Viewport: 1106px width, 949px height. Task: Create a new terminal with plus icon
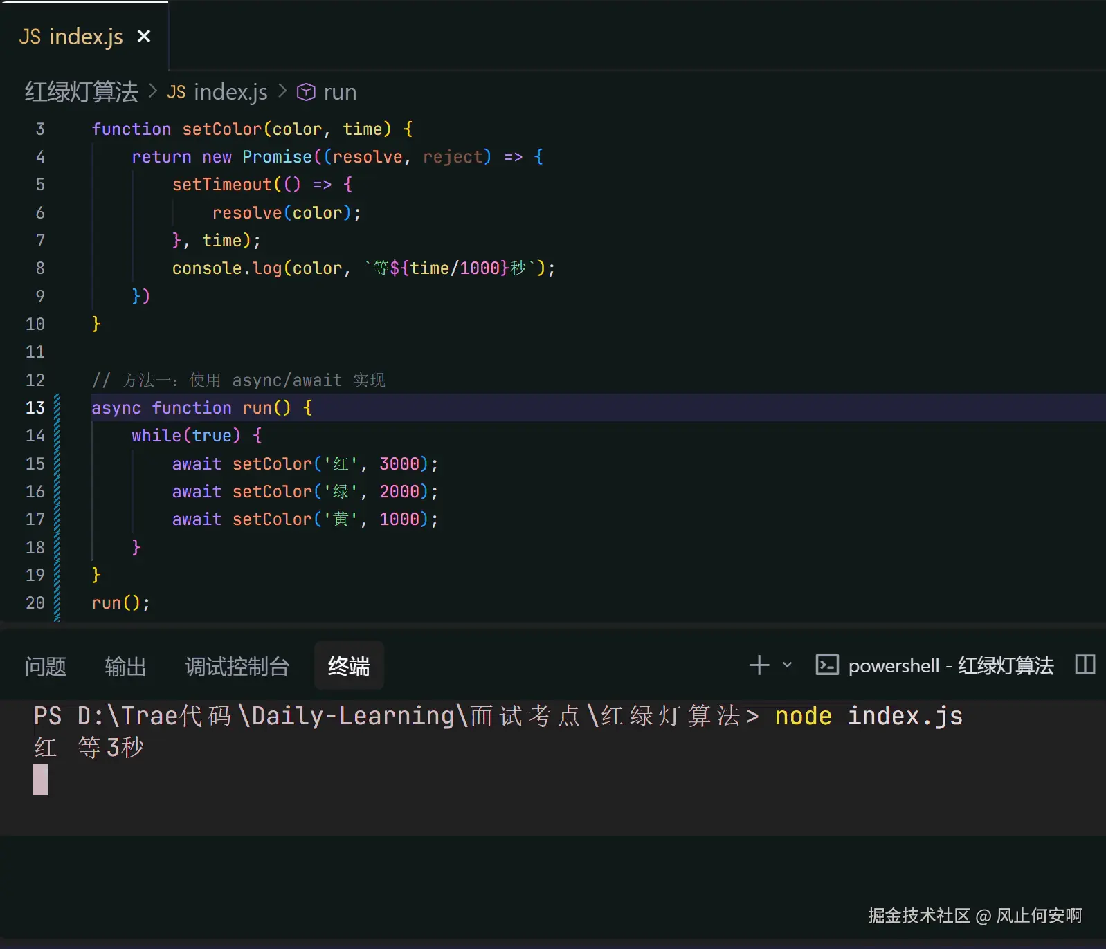point(759,665)
